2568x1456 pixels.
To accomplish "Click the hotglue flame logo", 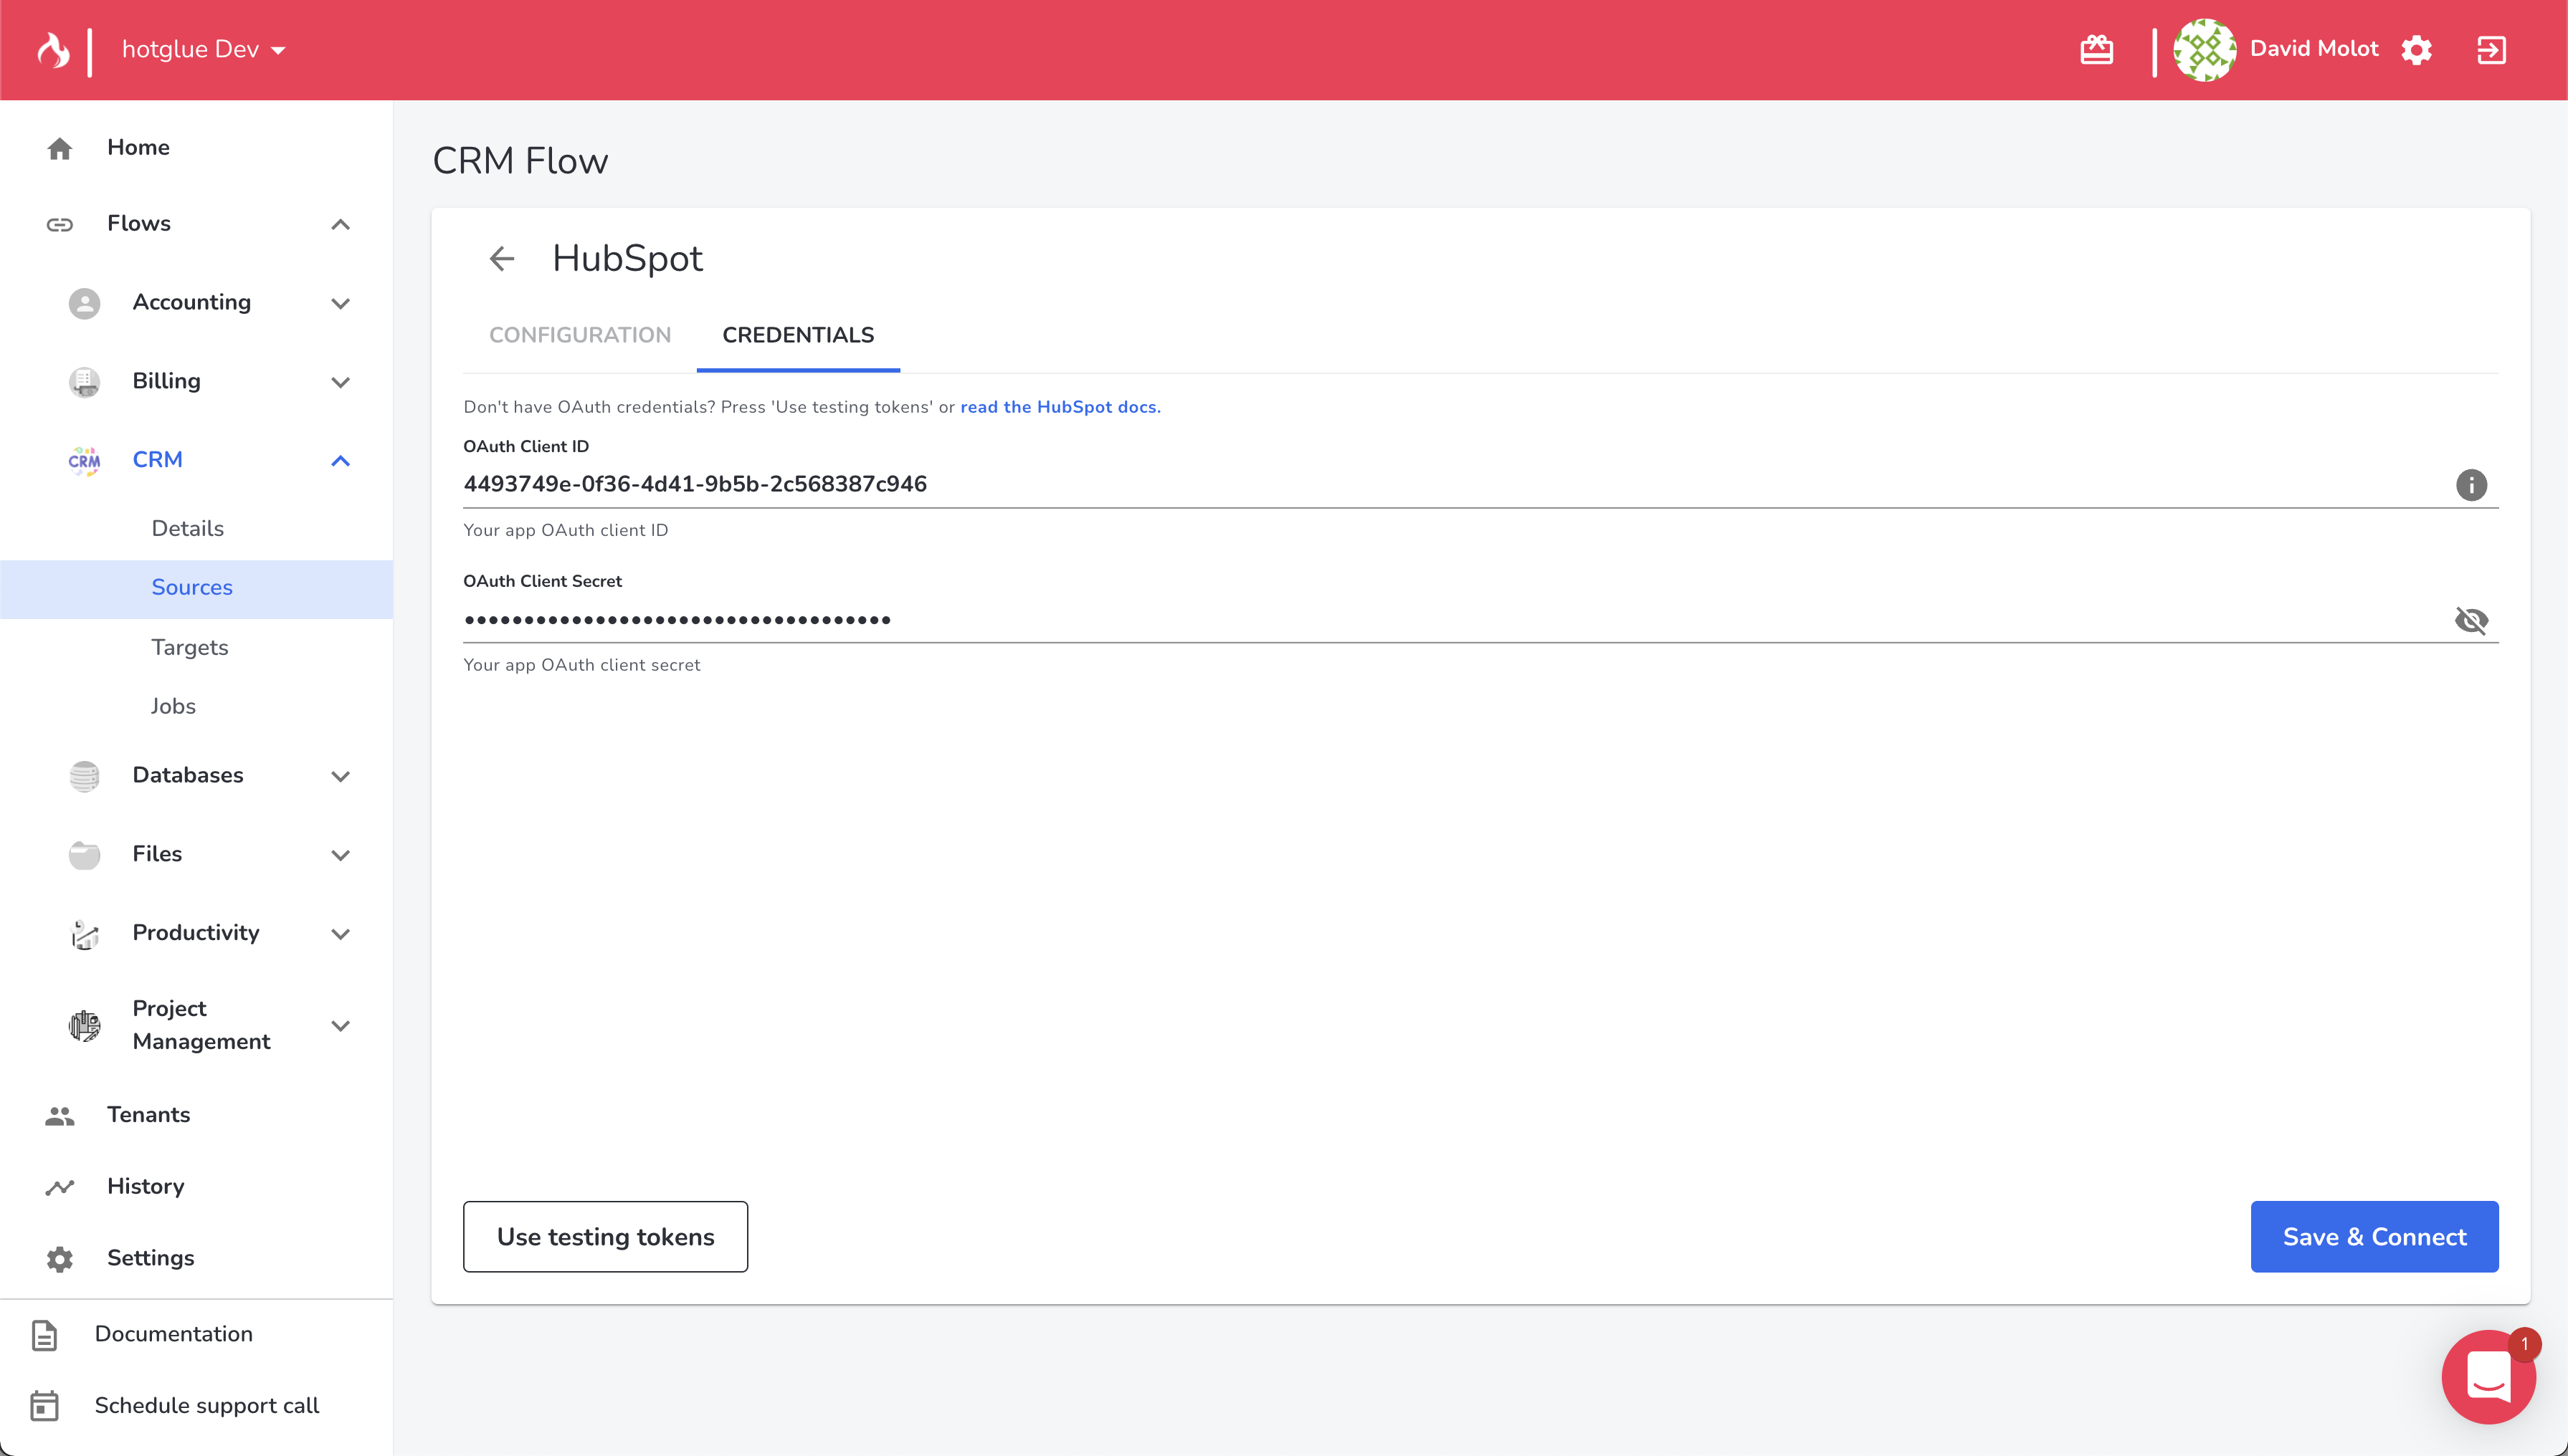I will tap(53, 49).
